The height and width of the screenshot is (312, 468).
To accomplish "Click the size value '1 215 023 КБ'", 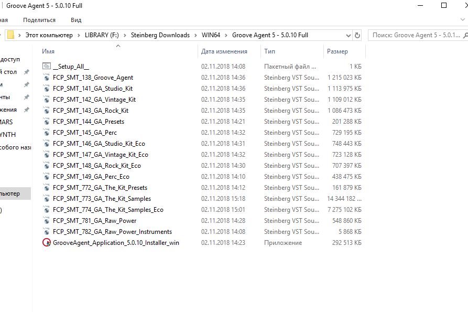I will [344, 77].
